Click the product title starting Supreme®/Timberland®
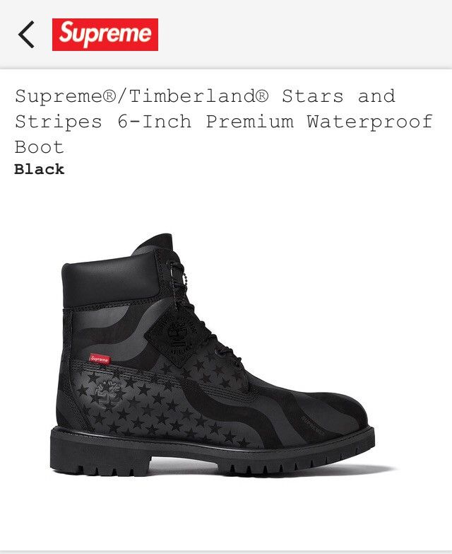Viewport: 452px width, 554px height. [x=224, y=121]
